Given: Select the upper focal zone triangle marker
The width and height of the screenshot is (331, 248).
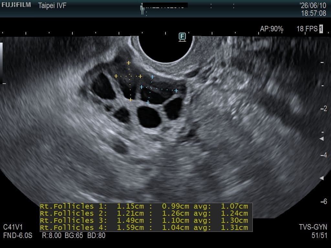Looking at the screenshot, I should [x=322, y=139].
